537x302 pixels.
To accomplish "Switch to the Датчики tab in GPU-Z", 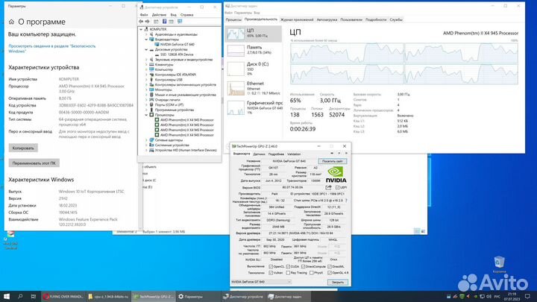I will click(259, 154).
